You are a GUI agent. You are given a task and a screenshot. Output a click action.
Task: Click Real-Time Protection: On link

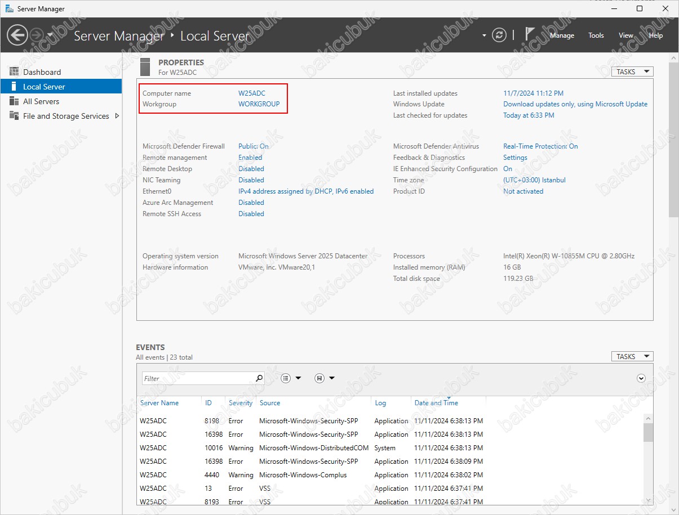pos(540,146)
